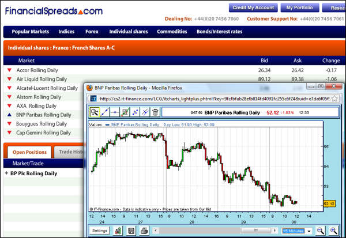The width and height of the screenshot is (346, 238).
Task: Click the Ask column header
Action: coord(298,61)
